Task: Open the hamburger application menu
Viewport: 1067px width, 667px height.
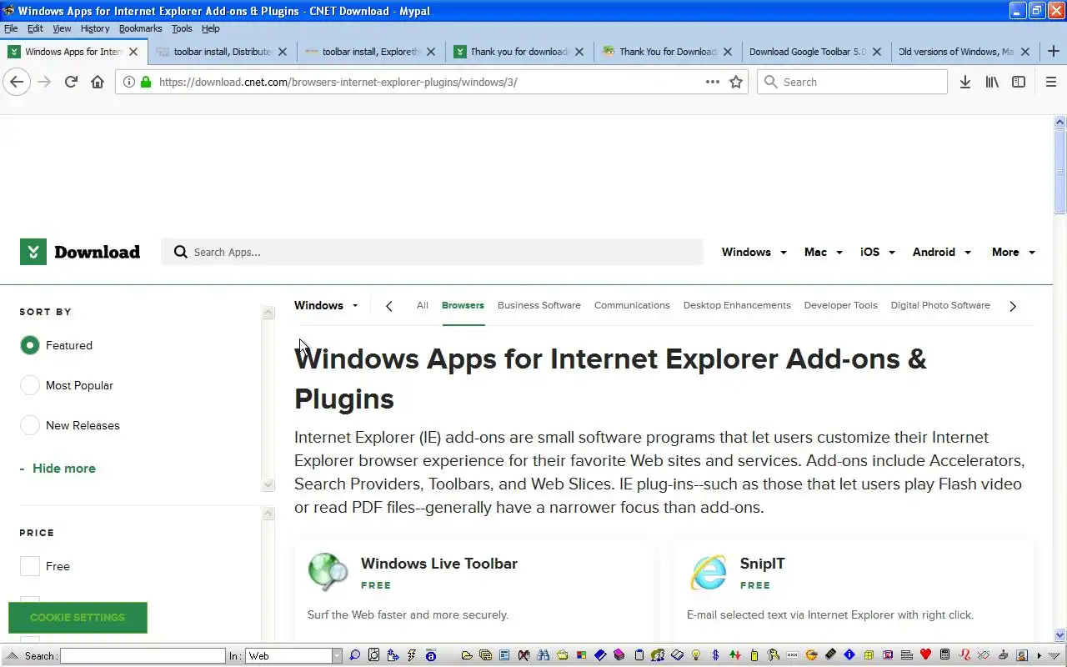Action: point(1050,82)
